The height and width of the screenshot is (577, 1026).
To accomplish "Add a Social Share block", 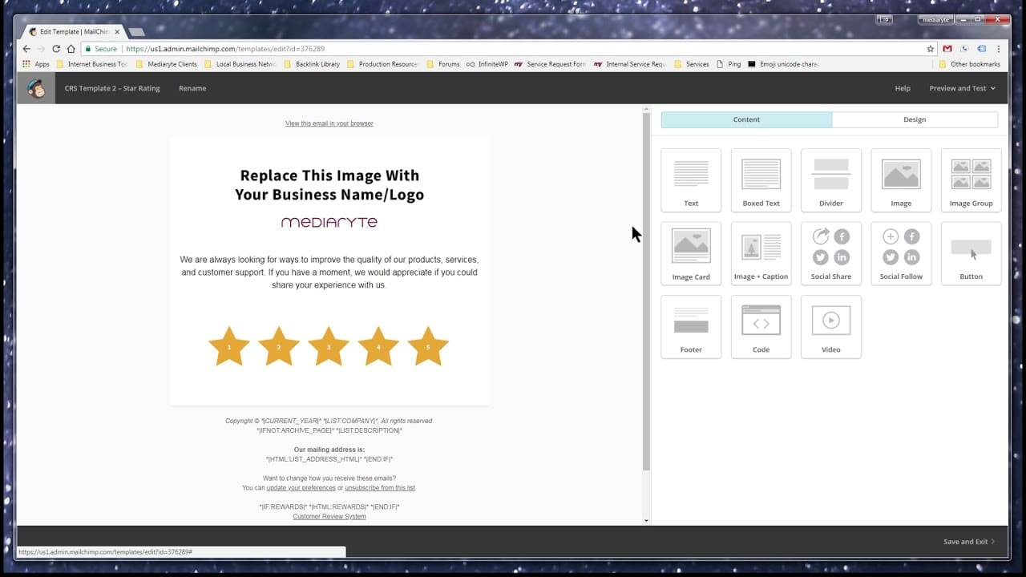I will 830,252.
